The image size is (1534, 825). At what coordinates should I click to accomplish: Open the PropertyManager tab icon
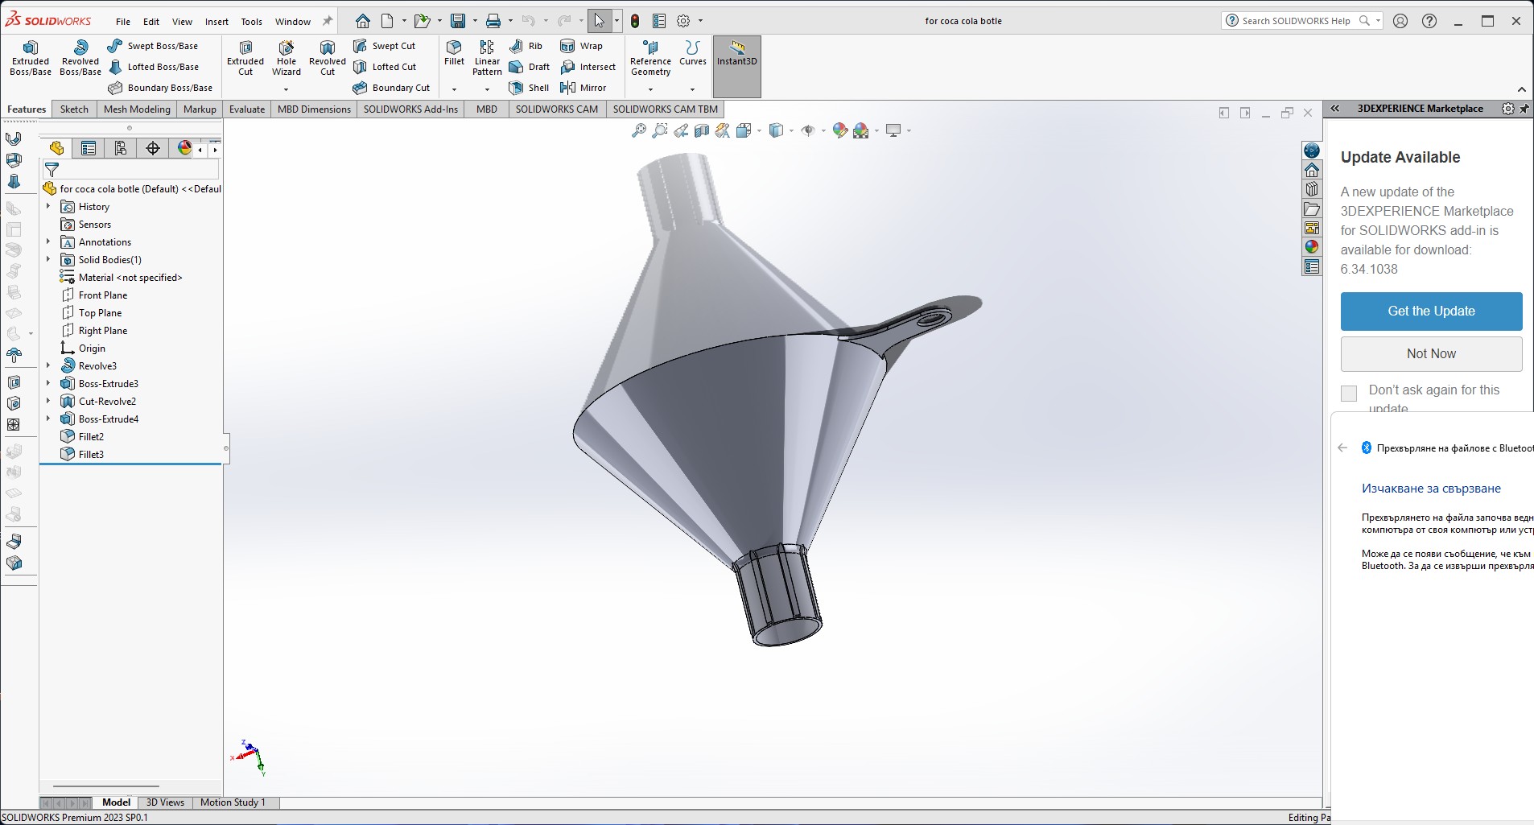click(x=89, y=148)
